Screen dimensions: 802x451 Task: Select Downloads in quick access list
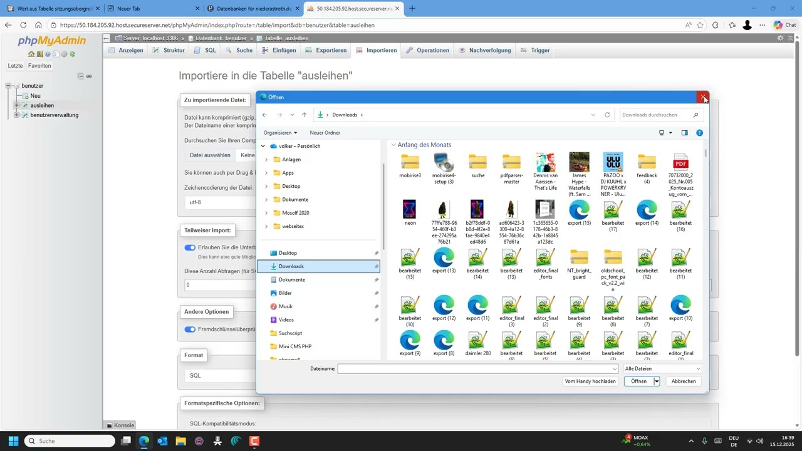click(x=319, y=266)
